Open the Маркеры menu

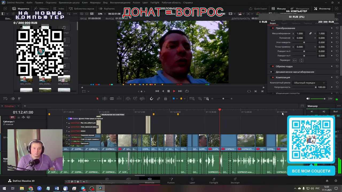95,2
